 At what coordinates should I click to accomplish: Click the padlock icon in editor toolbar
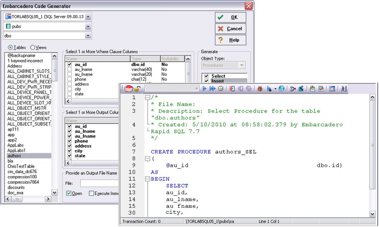pos(137,89)
